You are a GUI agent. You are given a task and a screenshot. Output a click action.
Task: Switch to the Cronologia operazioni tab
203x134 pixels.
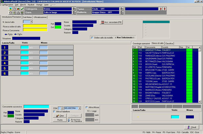point(141,43)
